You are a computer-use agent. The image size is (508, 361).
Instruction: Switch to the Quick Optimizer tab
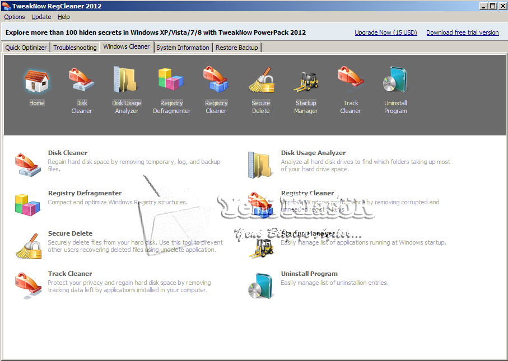[26, 48]
